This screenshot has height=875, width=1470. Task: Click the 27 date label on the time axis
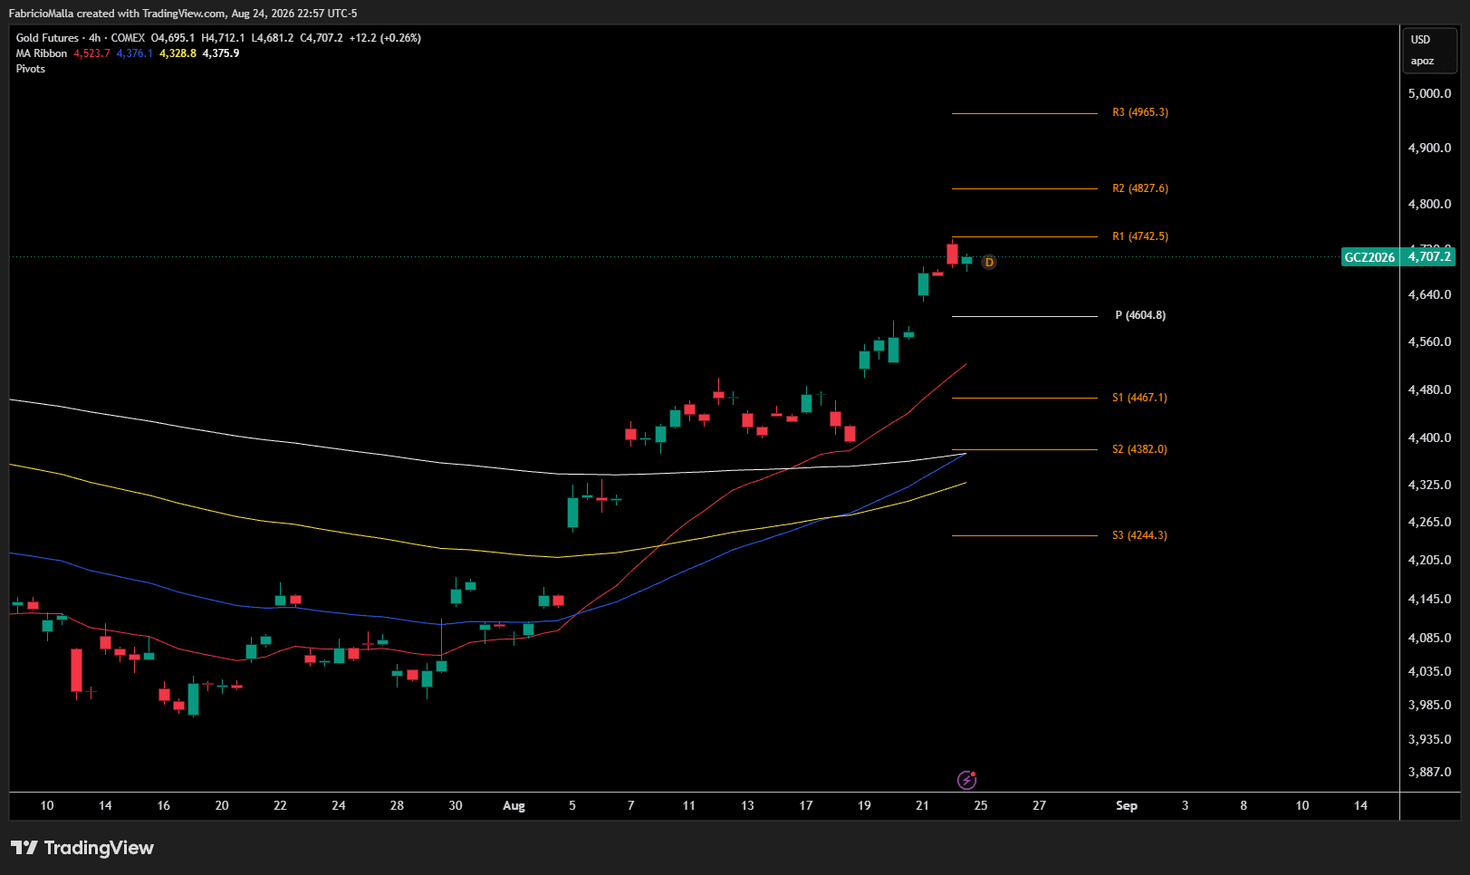(1039, 805)
